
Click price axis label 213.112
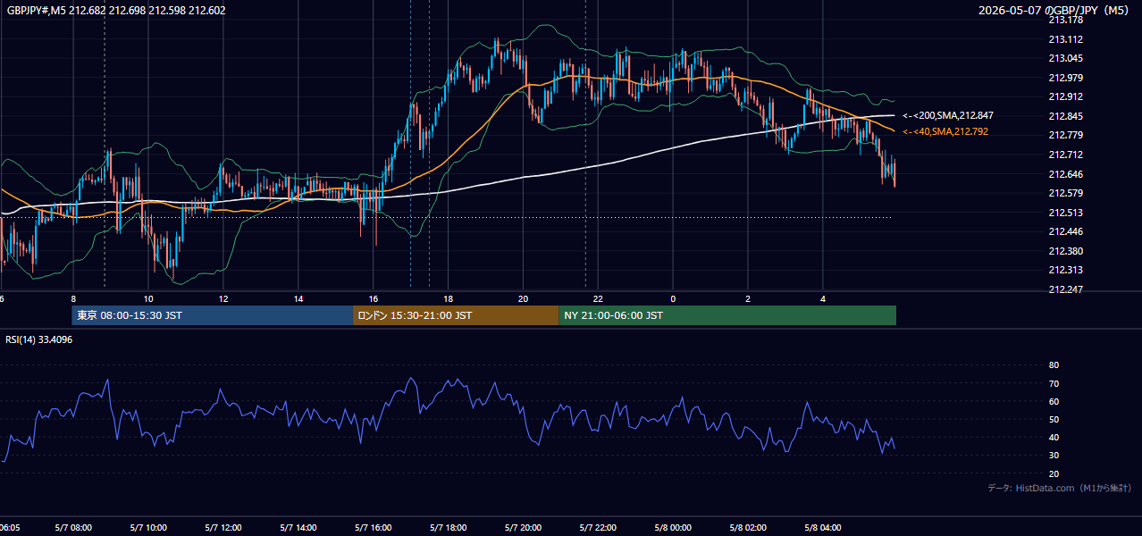(1065, 39)
